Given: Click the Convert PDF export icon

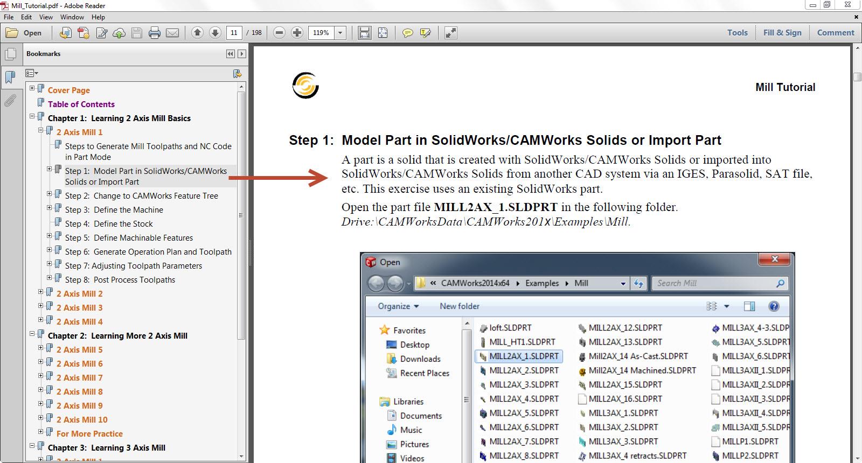Looking at the screenshot, I should pos(84,33).
